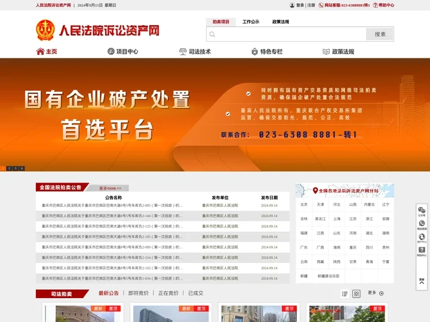
Task: Switch to 已成交 auction tab
Action: tap(196, 293)
